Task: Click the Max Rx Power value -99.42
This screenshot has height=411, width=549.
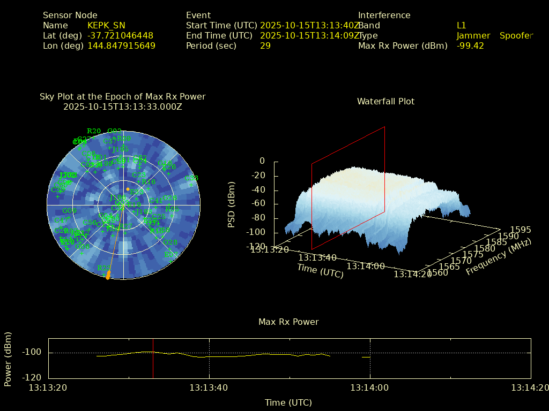Action: pos(470,46)
